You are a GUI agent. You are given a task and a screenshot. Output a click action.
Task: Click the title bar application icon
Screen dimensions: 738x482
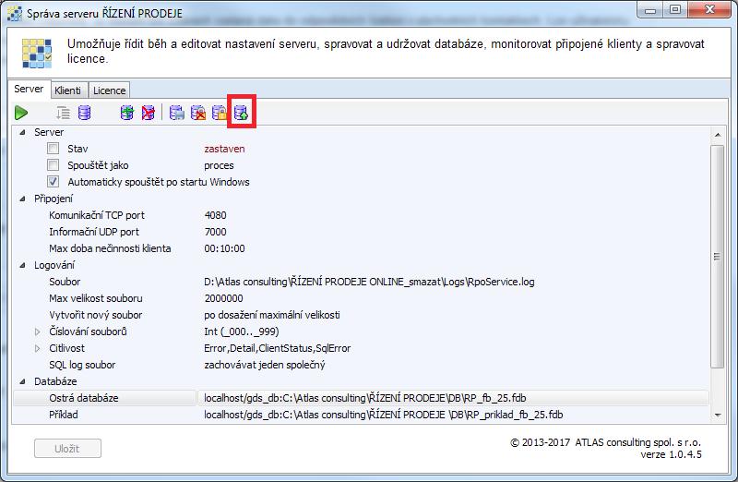(x=15, y=13)
